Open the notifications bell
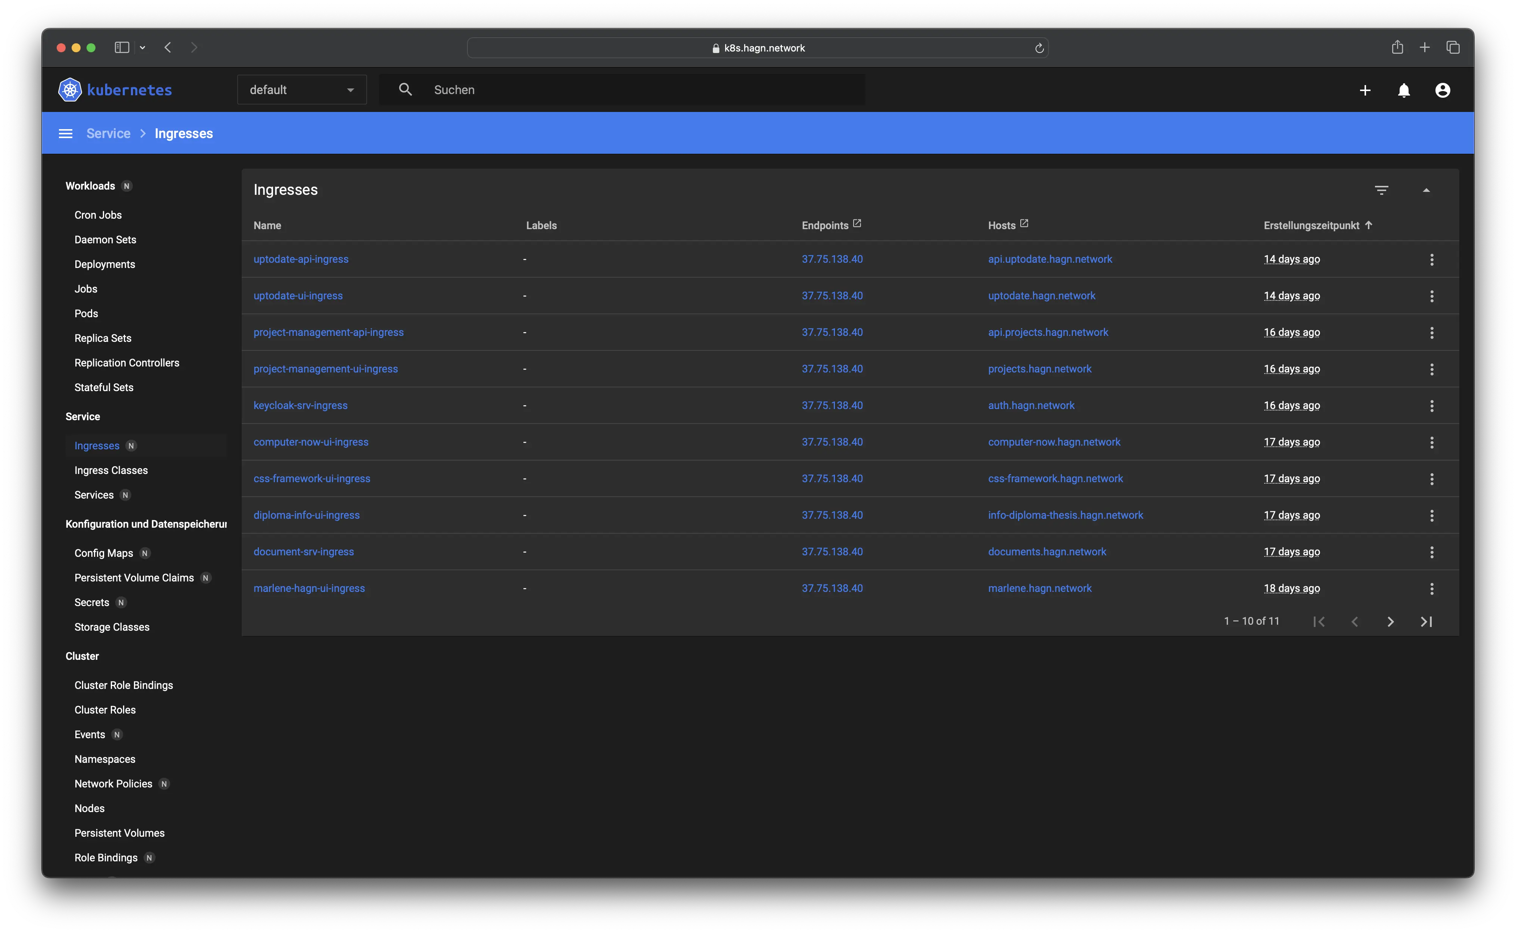1516x933 pixels. (x=1404, y=91)
